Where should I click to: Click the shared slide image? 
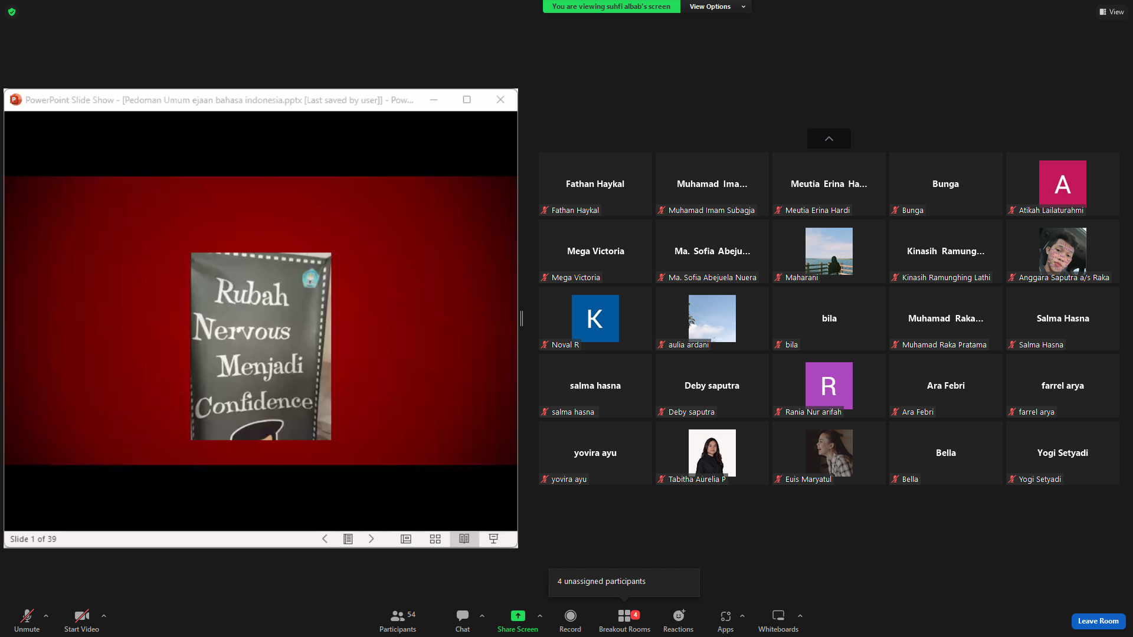coord(261,346)
